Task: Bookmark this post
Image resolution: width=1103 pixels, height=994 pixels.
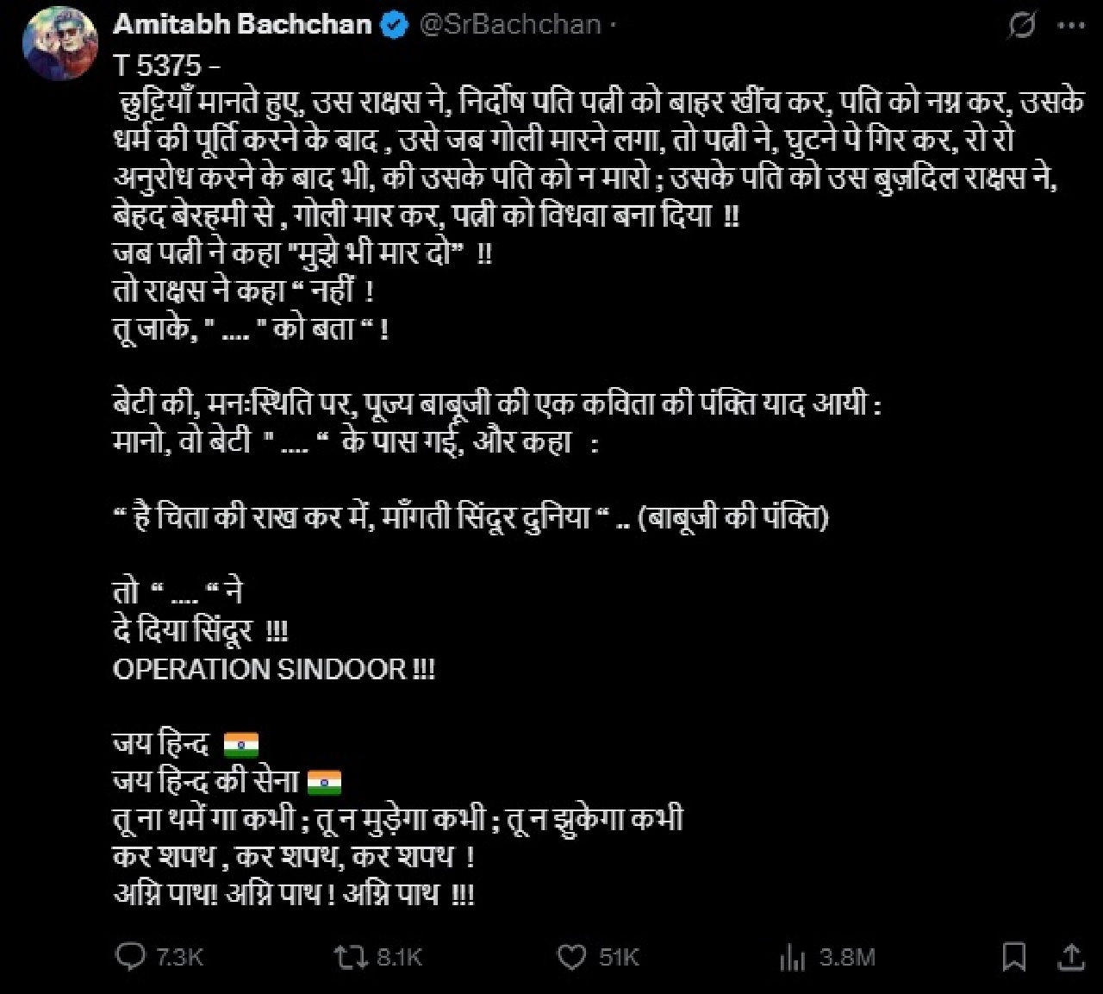Action: pyautogui.click(x=1014, y=956)
